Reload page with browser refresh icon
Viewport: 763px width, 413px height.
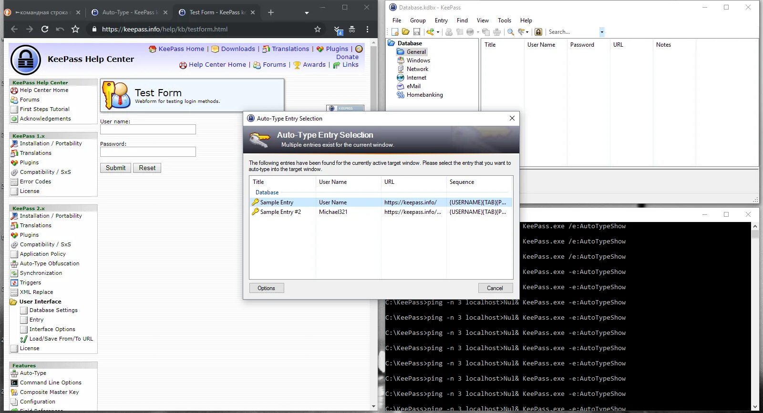point(45,29)
